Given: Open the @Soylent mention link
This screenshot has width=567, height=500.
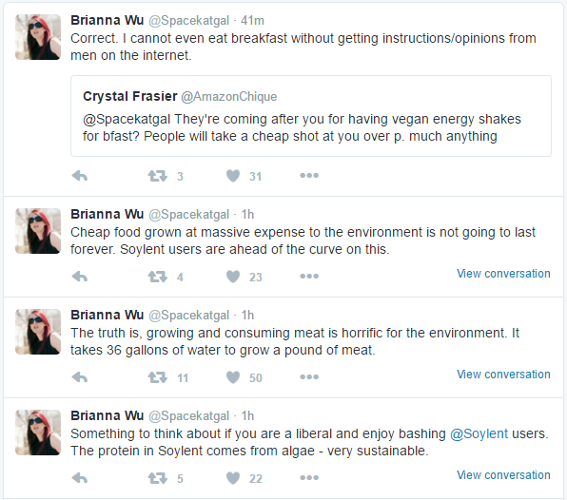Looking at the screenshot, I should (479, 433).
